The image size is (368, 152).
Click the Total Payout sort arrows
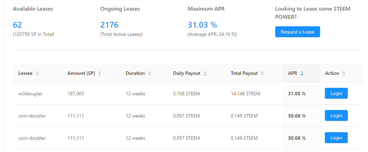[262, 73]
